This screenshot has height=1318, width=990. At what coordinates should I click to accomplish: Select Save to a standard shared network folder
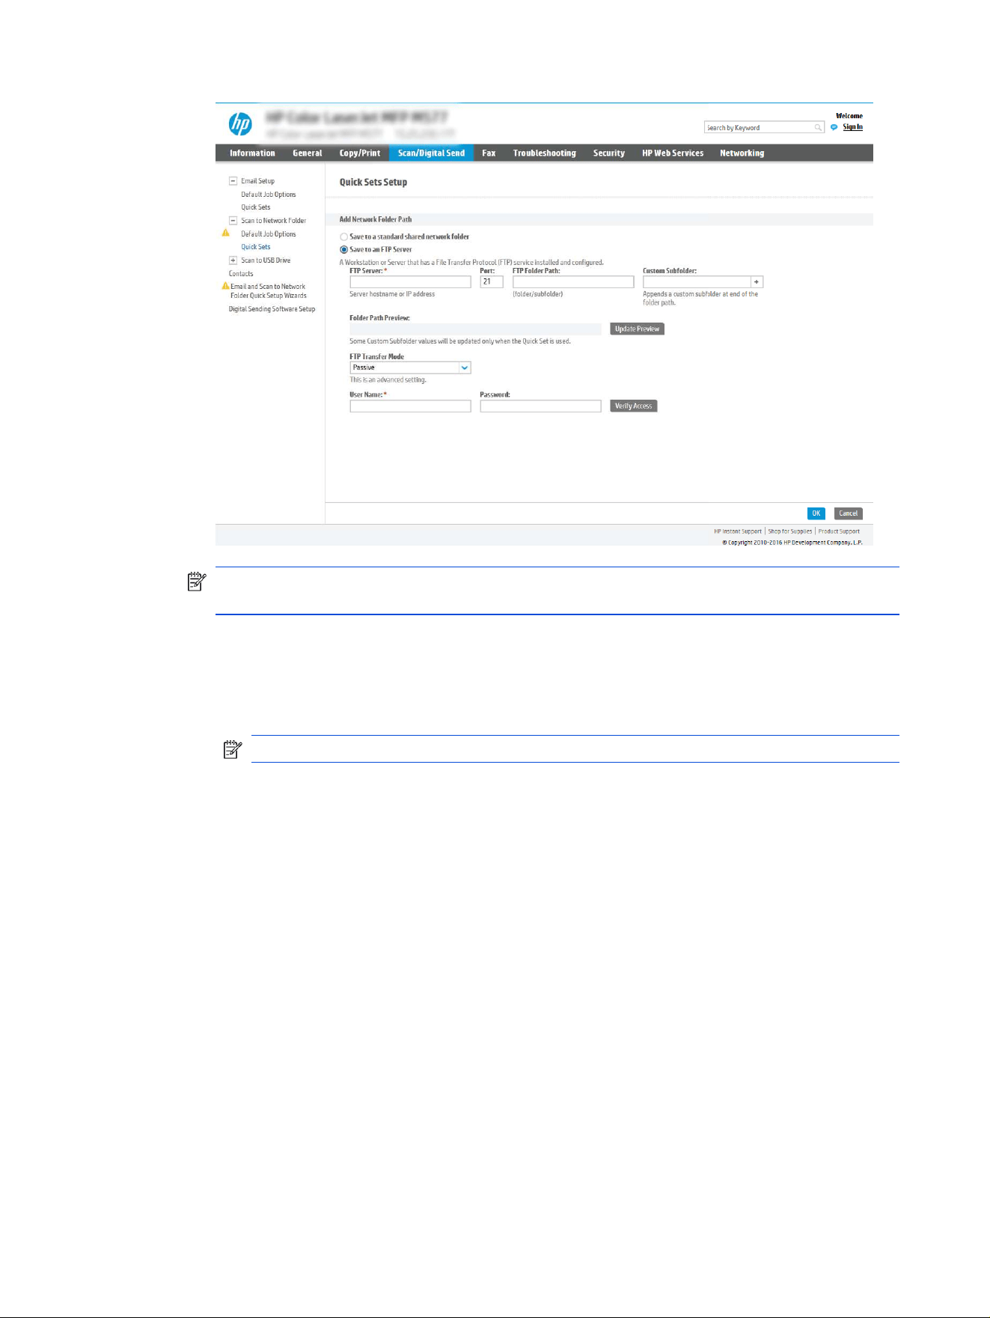(x=344, y=237)
